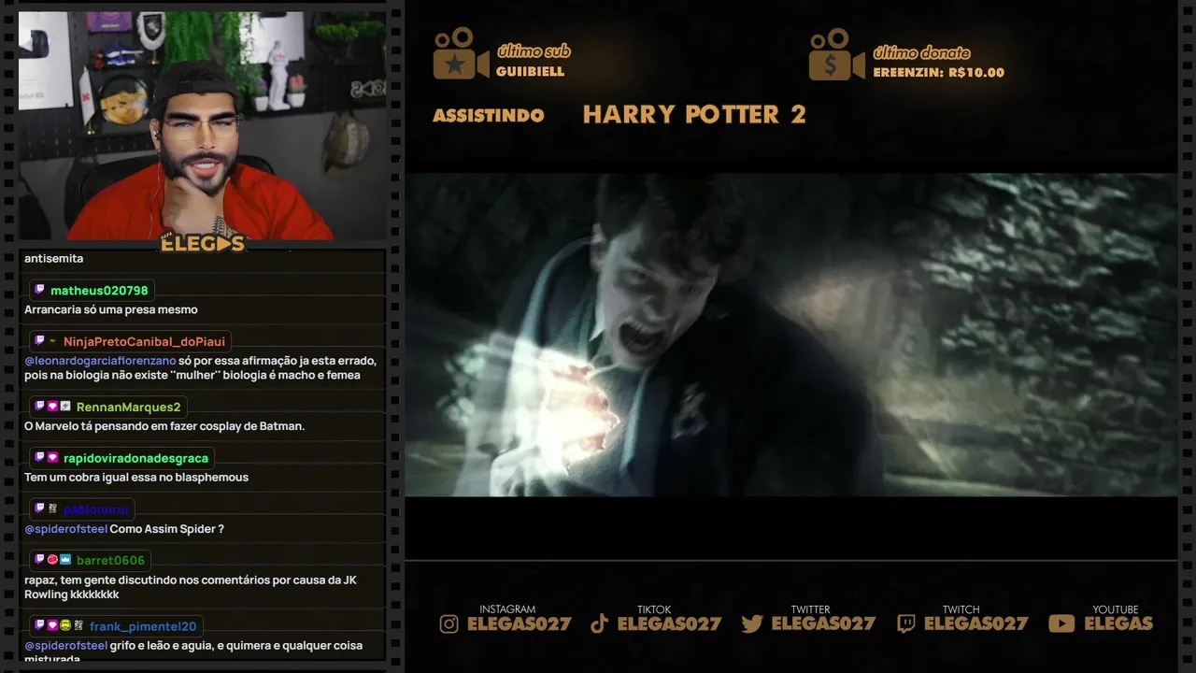This screenshot has height=673, width=1196.
Task: Click the 'antisemita' chat message
Action: click(53, 258)
